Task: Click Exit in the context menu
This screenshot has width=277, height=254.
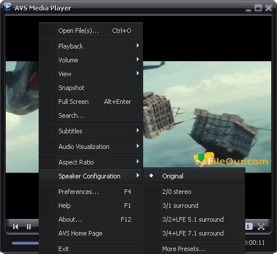Action: point(91,249)
